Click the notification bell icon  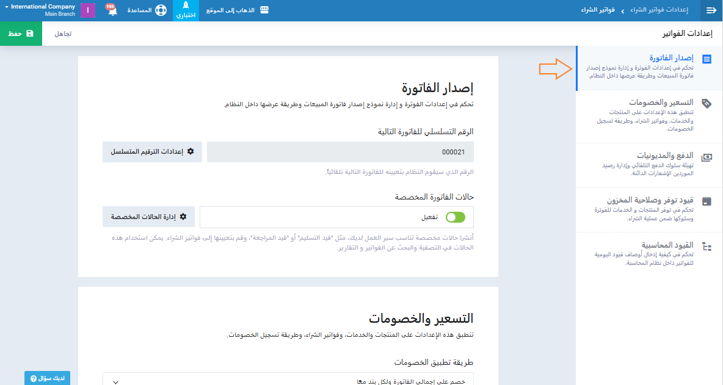(x=112, y=11)
